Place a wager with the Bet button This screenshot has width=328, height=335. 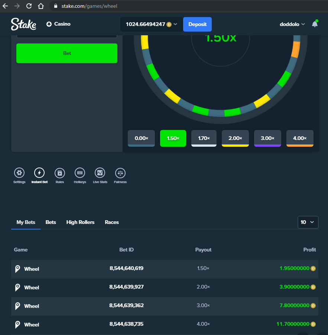(66, 53)
